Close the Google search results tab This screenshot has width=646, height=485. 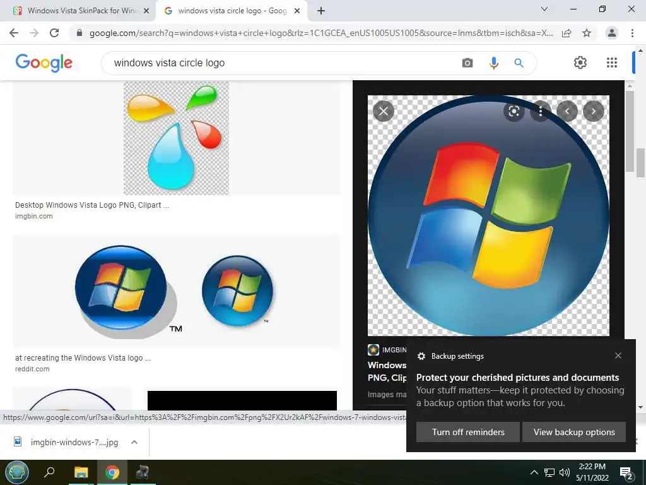pyautogui.click(x=297, y=11)
